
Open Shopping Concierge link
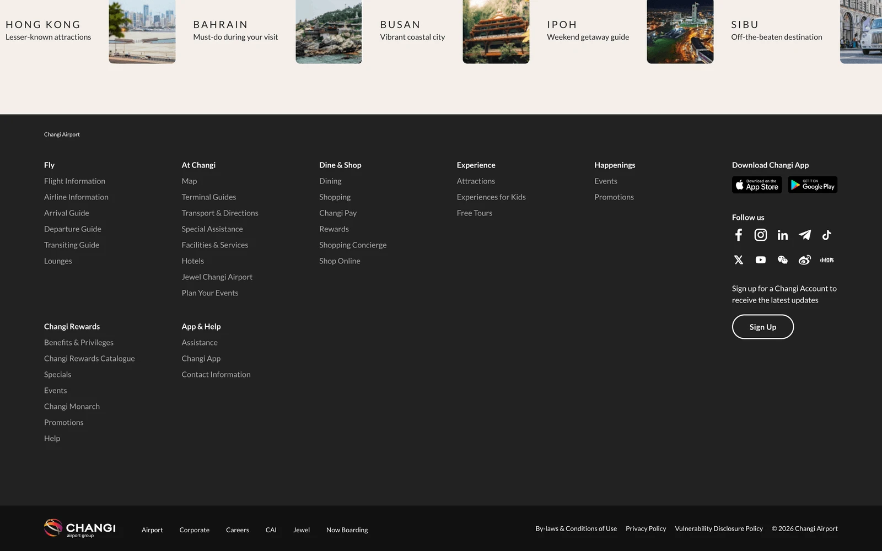(x=353, y=245)
